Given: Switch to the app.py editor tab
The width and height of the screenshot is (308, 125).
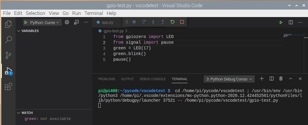Looking at the screenshot, I should (x=107, y=22).
